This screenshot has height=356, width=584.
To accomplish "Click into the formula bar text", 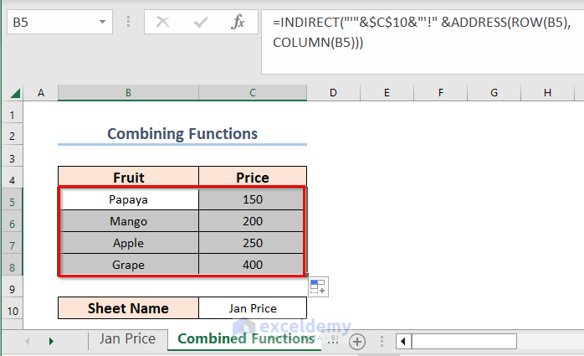I will click(x=418, y=34).
